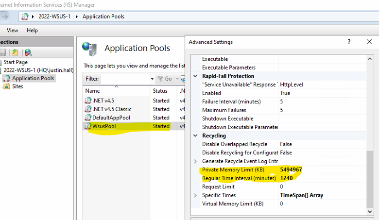Close the Advanced Settings dialog

click(369, 42)
